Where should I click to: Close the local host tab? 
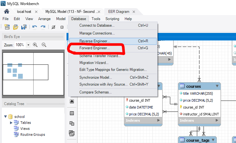click(36, 12)
